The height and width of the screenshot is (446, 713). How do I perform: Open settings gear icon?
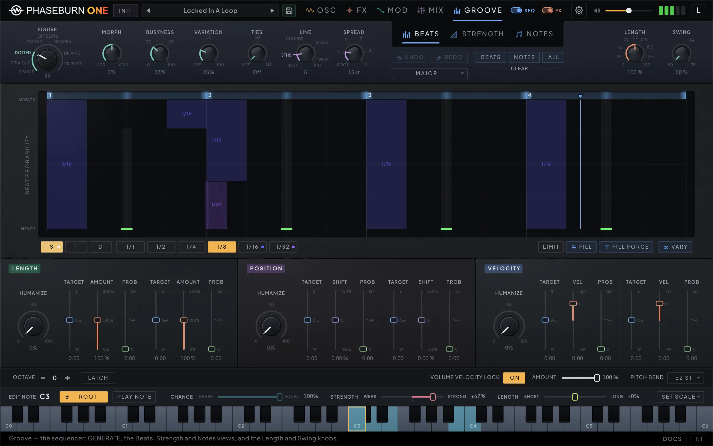(579, 11)
